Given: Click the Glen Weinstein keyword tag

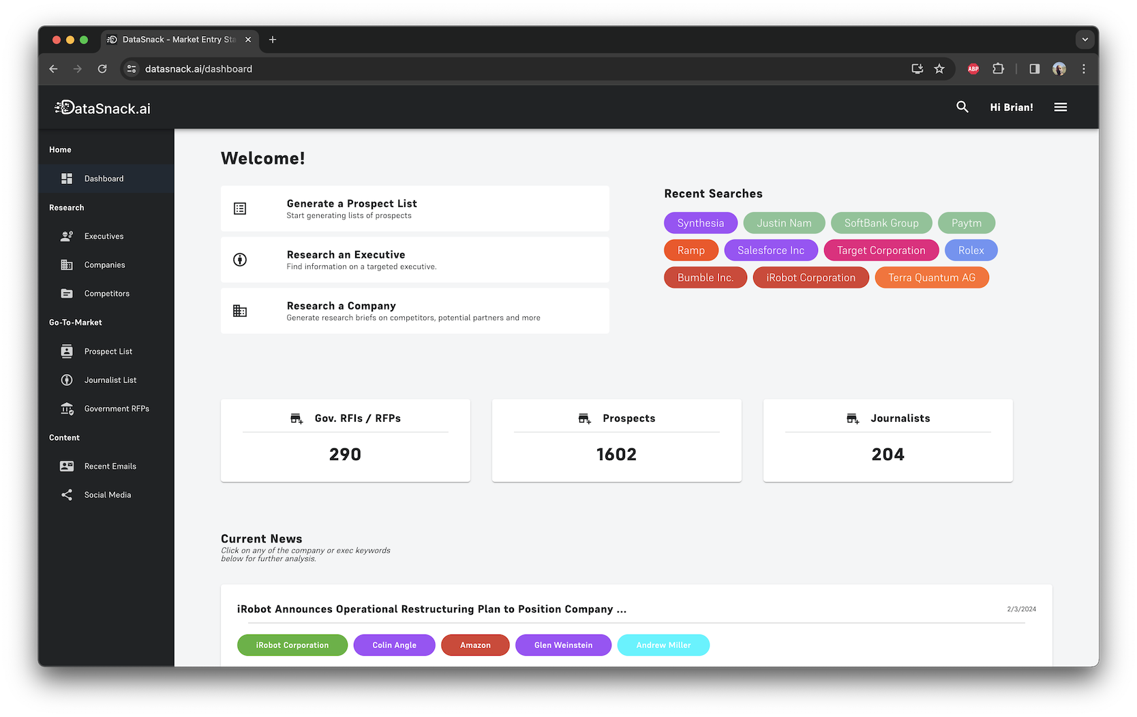Looking at the screenshot, I should [563, 645].
